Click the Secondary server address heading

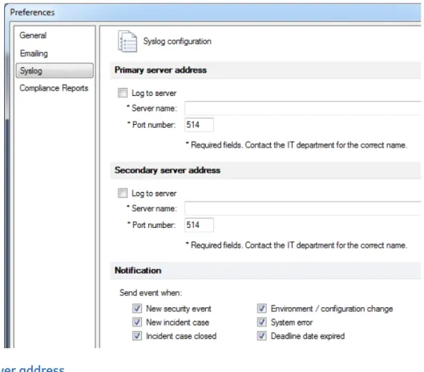168,170
